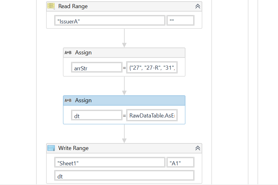Select the title of the arrStr Assign activity
The image size is (278, 185).
click(83, 52)
